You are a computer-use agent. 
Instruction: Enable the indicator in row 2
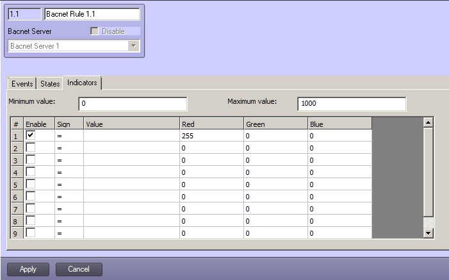(30, 148)
